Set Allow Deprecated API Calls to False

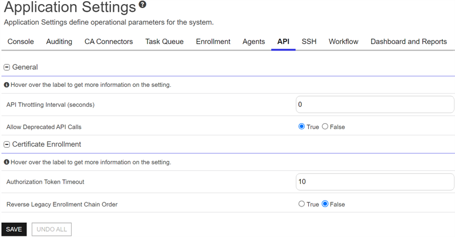click(x=325, y=127)
